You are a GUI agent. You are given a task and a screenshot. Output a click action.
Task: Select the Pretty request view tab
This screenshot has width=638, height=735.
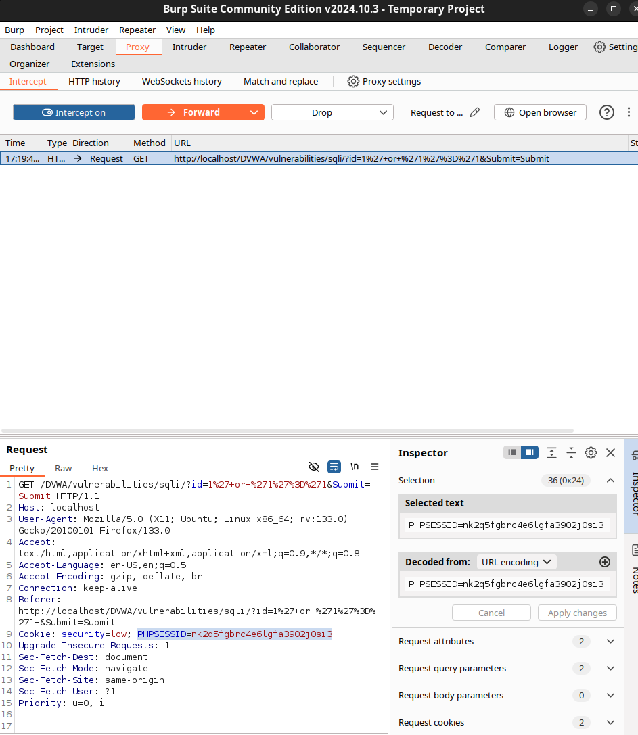[22, 469]
